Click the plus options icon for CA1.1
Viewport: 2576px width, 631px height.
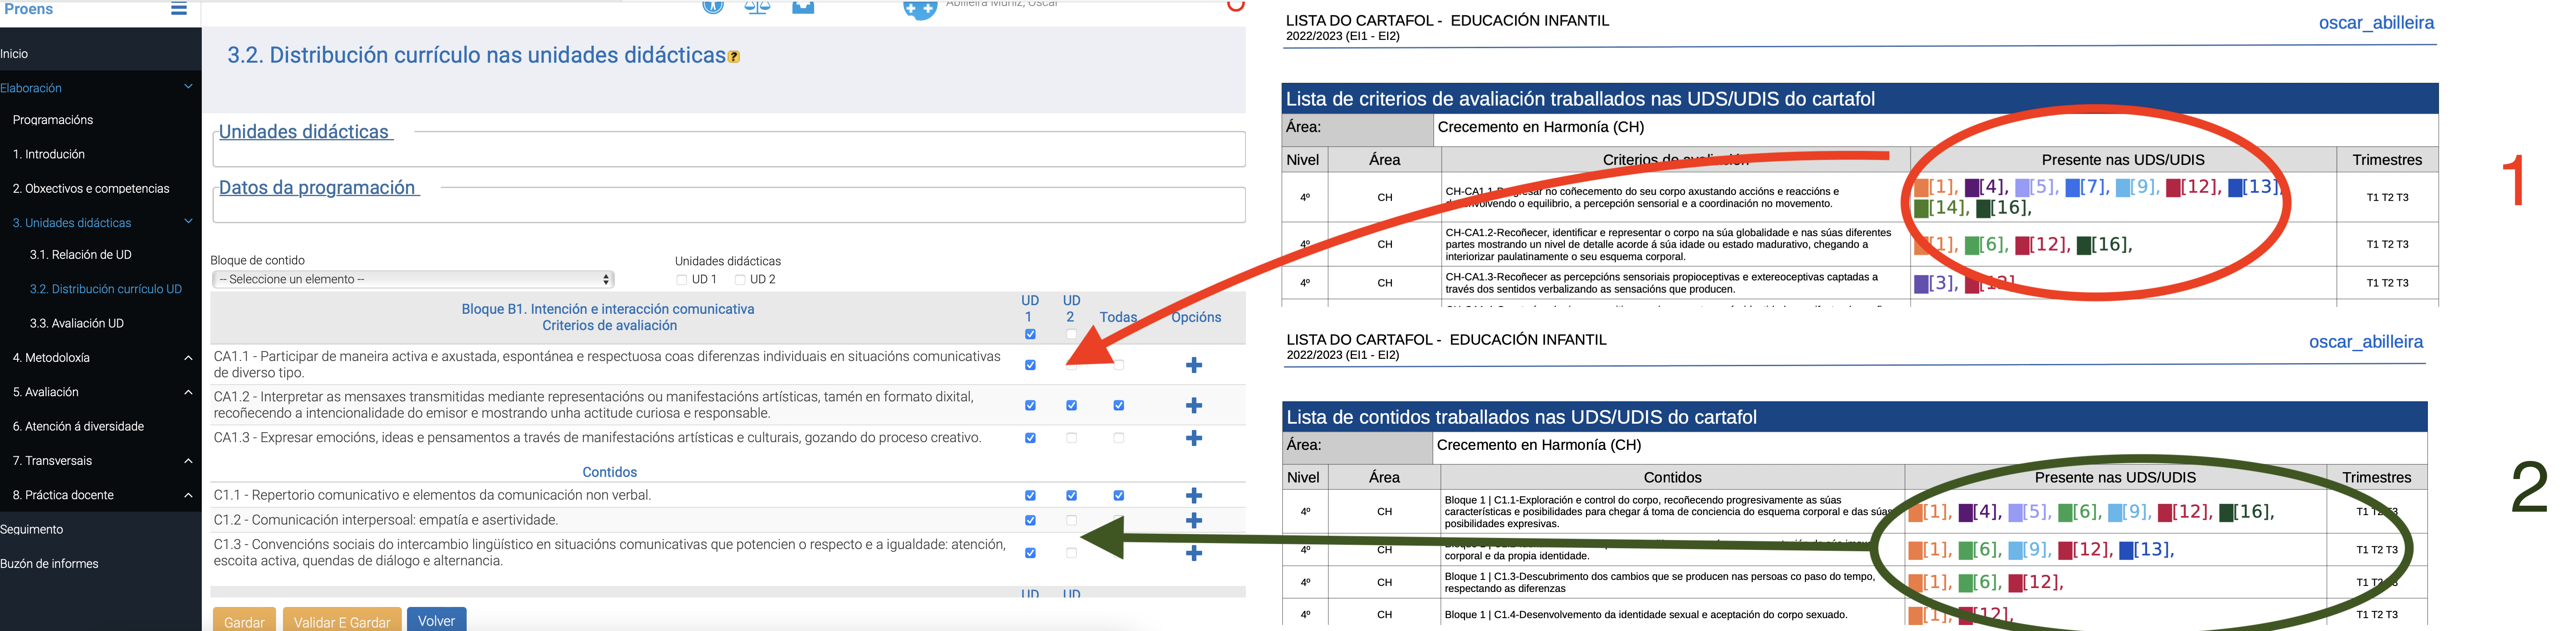tap(1194, 365)
